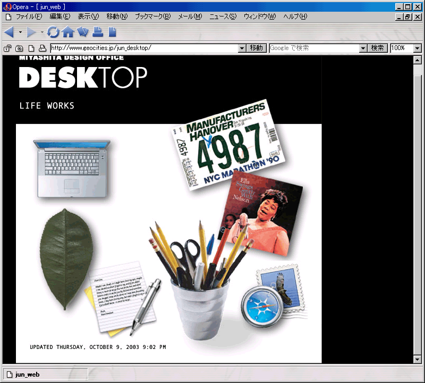The width and height of the screenshot is (425, 383).
Task: Open the hotlist panel with the stacked cards icon
Action: coord(83,32)
